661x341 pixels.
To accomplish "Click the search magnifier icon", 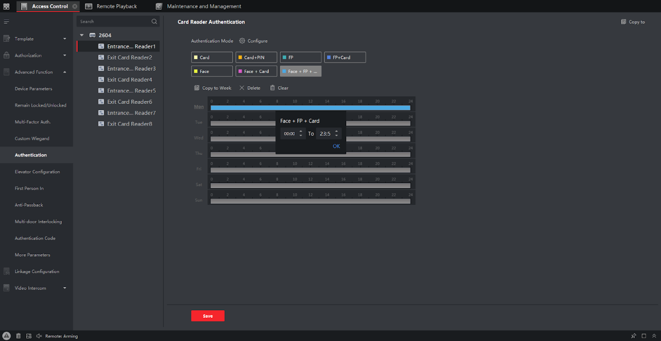I will pos(154,22).
